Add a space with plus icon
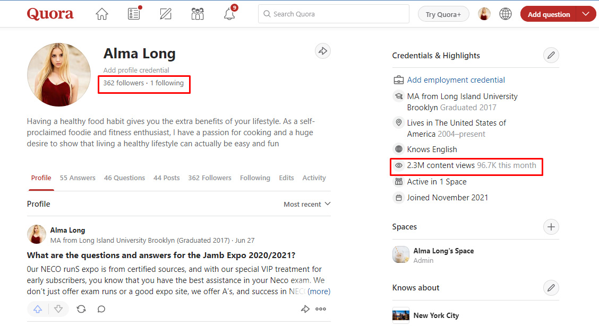This screenshot has height=327, width=599. pyautogui.click(x=551, y=227)
